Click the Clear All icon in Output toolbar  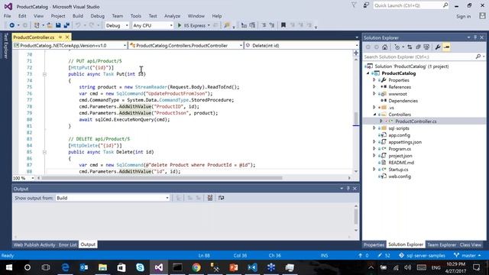[x=210, y=198]
